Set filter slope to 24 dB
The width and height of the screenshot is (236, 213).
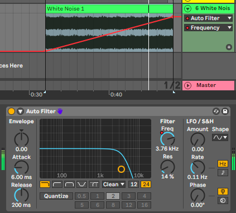[146, 185]
